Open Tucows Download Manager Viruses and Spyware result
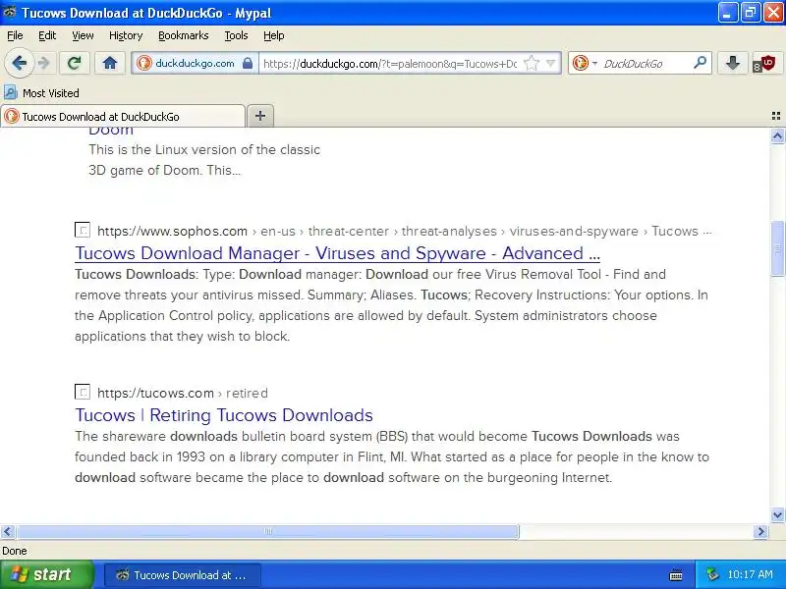This screenshot has width=786, height=589. click(x=337, y=253)
